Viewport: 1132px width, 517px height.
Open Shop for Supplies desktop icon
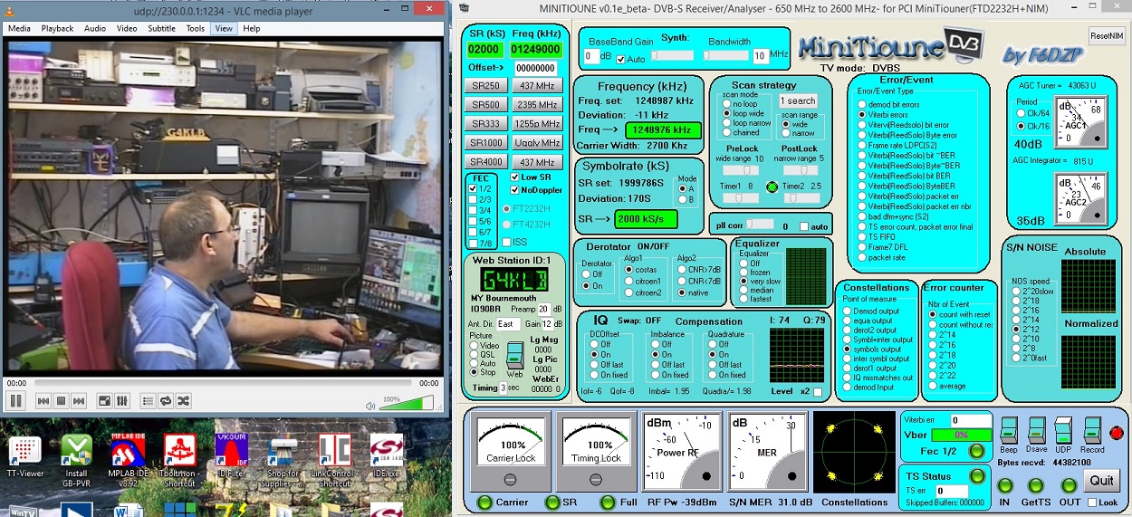click(x=283, y=462)
